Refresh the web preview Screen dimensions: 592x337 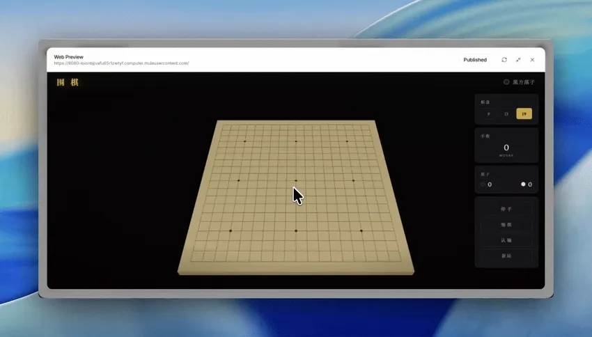pos(504,60)
